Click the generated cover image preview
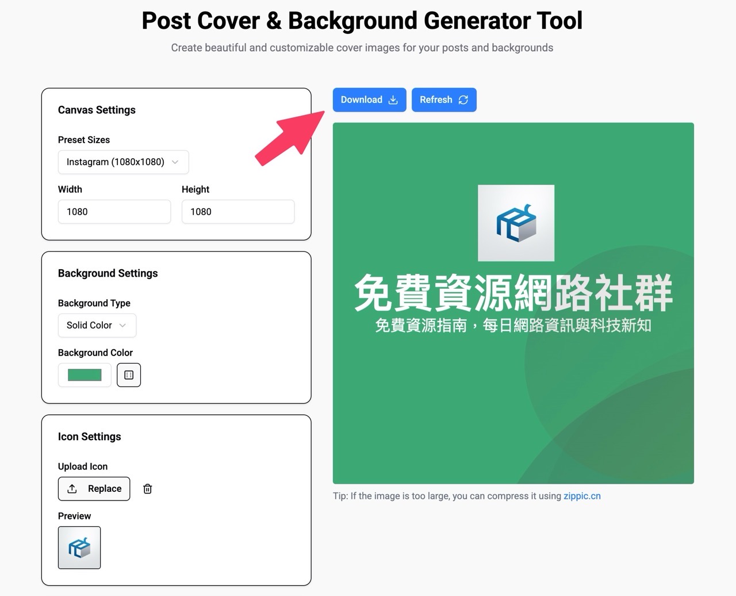Image resolution: width=736 pixels, height=596 pixels. 513,303
